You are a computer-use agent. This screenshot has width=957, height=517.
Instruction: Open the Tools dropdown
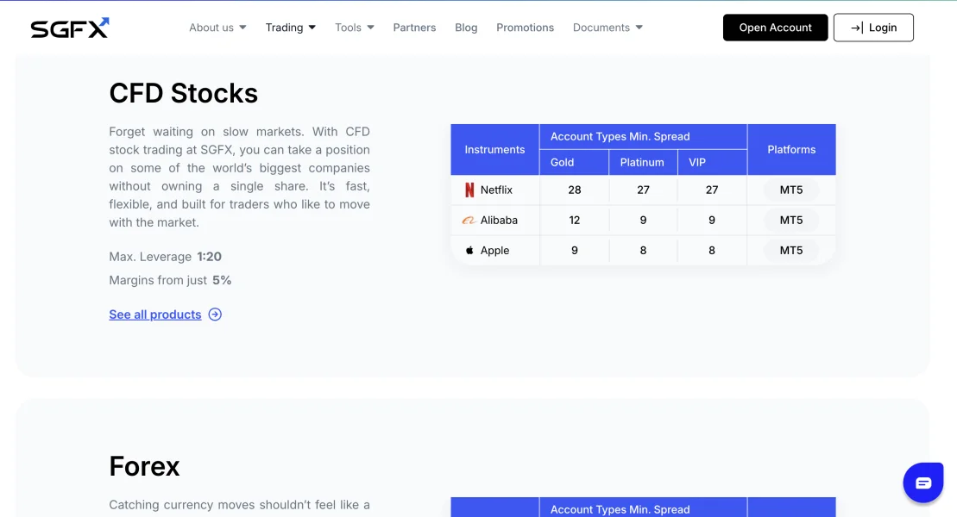(354, 28)
